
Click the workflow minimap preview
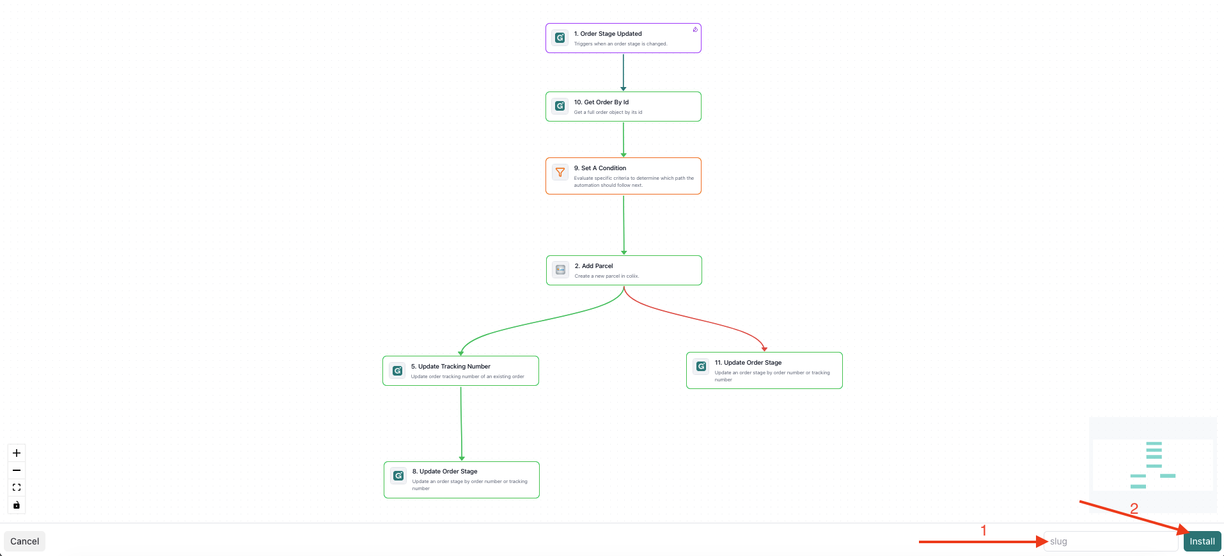click(1152, 465)
